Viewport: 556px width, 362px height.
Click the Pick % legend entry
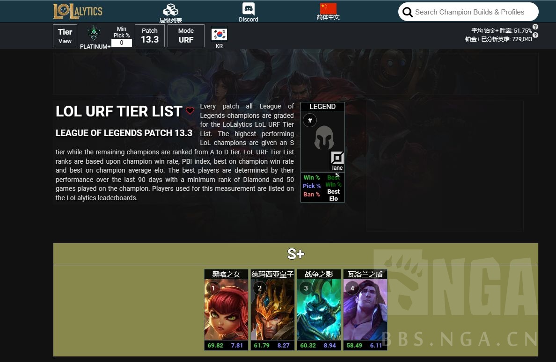click(x=312, y=186)
